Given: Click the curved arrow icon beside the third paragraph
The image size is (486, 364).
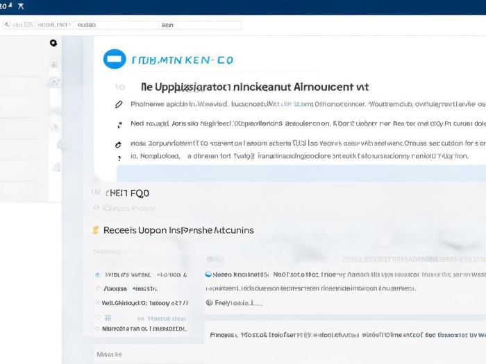Looking at the screenshot, I should tap(117, 145).
